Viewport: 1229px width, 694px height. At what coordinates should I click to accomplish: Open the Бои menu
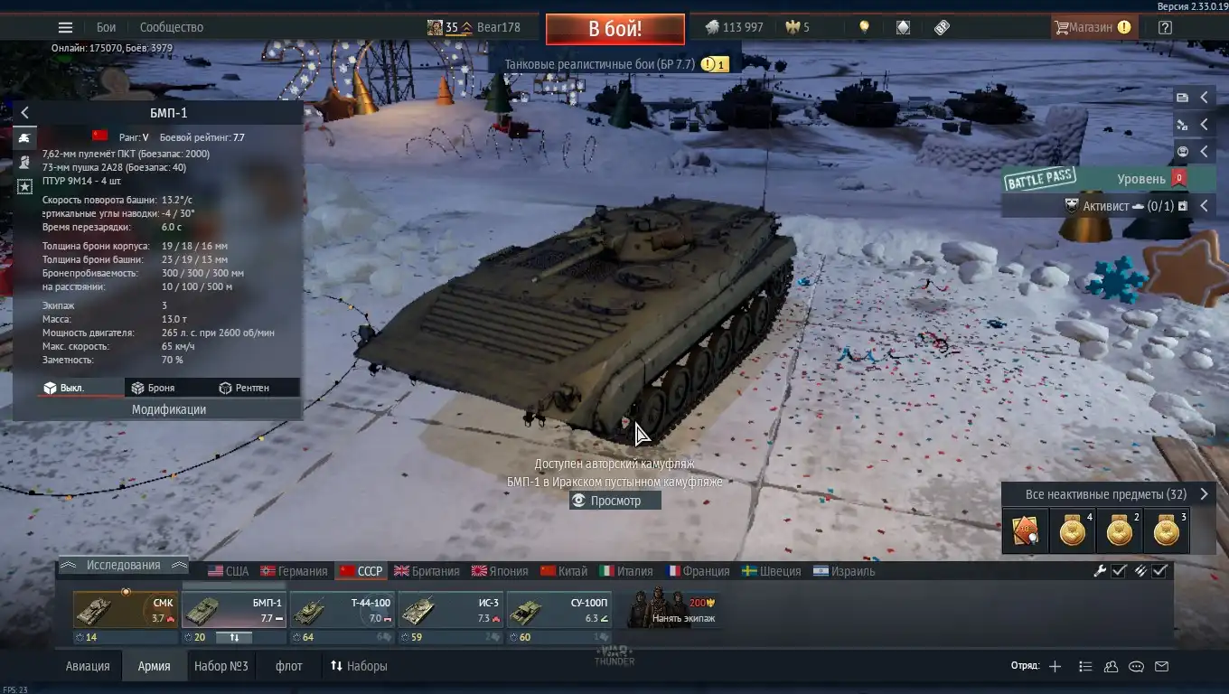pyautogui.click(x=106, y=27)
